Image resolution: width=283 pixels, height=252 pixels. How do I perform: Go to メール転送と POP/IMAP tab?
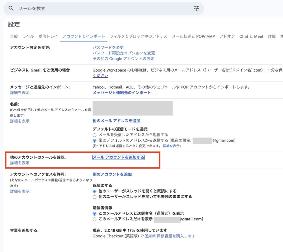[x=193, y=36]
